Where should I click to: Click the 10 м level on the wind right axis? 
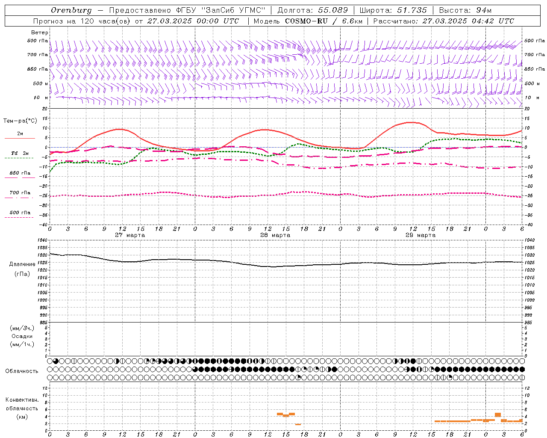[532, 98]
